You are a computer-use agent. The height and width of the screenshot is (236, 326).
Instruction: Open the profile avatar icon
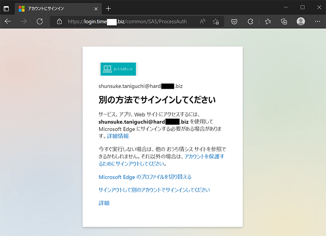click(x=301, y=22)
